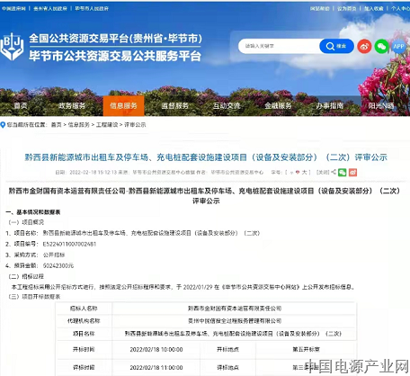
Task: Open the 个人中心 link
Action: 400,9
